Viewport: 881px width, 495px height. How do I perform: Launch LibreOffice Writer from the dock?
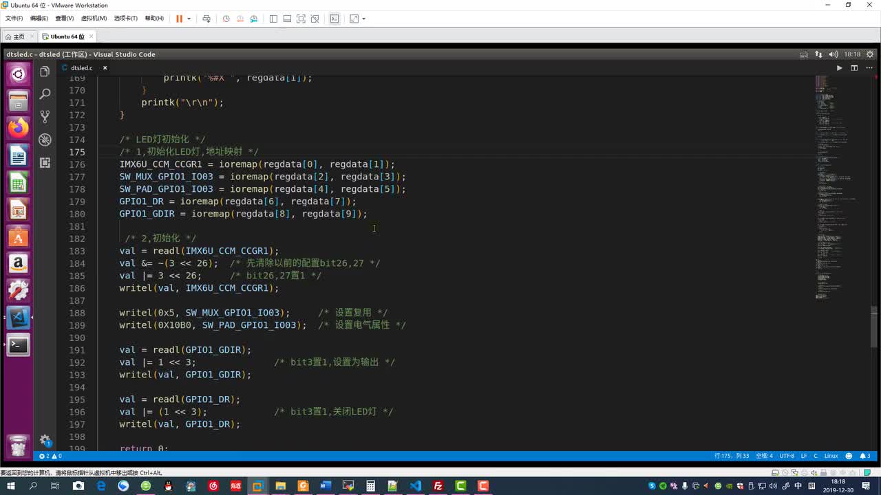pyautogui.click(x=18, y=155)
